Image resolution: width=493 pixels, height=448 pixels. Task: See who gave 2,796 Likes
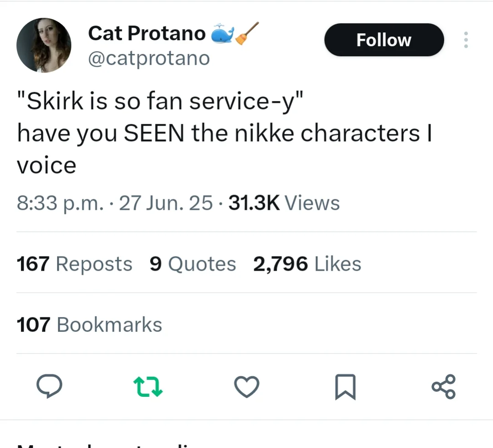coord(307,264)
